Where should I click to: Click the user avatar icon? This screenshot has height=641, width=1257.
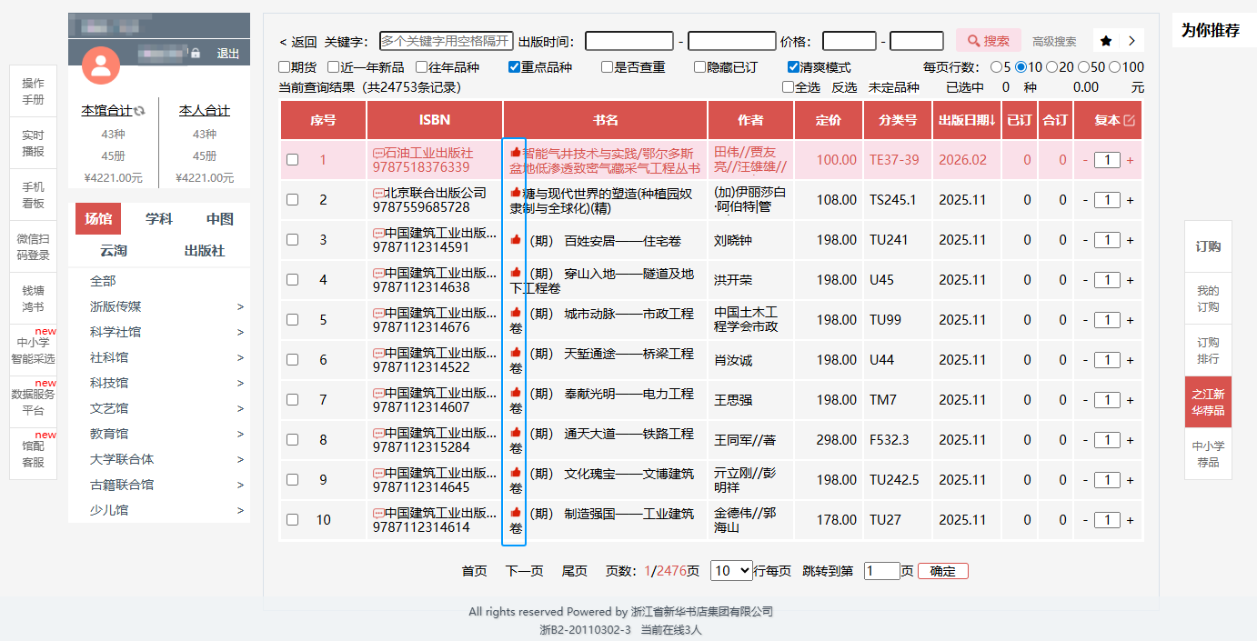101,65
